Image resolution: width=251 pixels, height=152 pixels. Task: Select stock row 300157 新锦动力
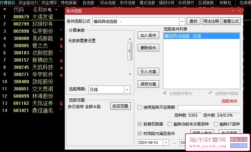pyautogui.click(x=32, y=60)
